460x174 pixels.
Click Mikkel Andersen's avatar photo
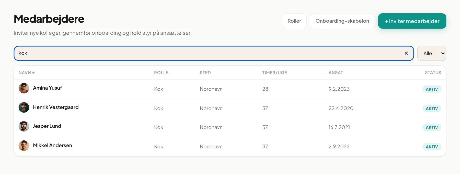tap(24, 146)
